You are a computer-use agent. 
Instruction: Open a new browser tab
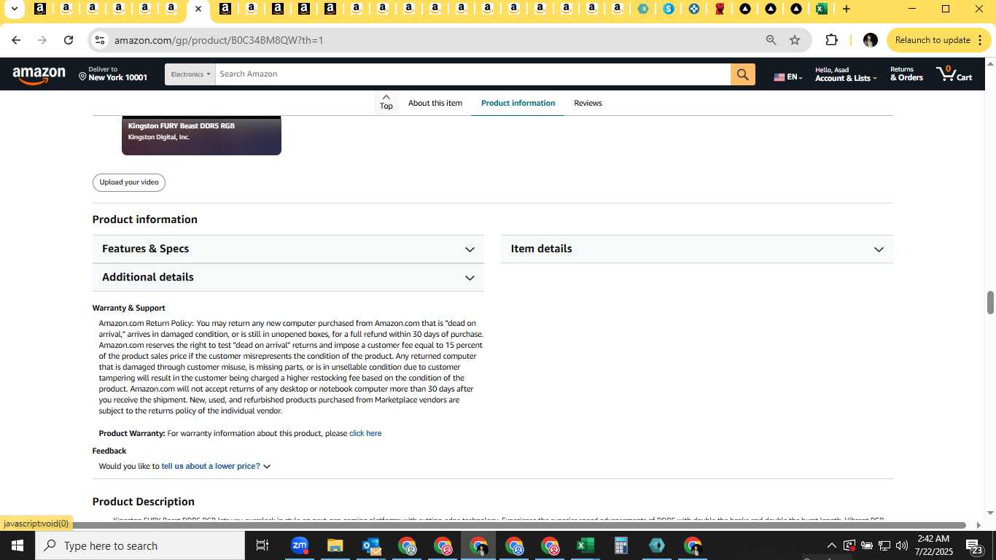click(846, 9)
